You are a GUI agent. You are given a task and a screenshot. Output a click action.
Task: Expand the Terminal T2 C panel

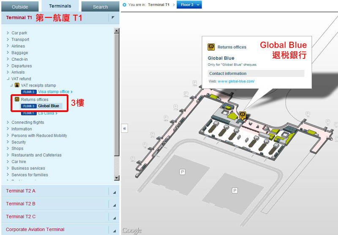coord(60,217)
